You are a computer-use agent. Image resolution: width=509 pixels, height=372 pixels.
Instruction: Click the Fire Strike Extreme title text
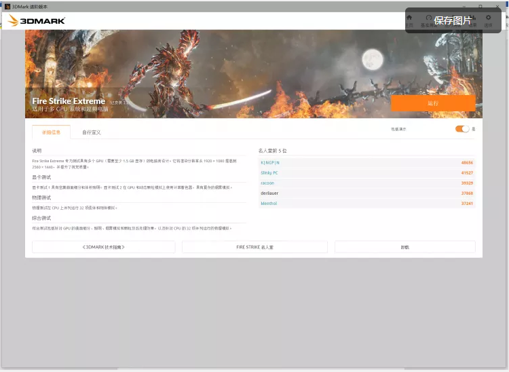pyautogui.click(x=69, y=101)
